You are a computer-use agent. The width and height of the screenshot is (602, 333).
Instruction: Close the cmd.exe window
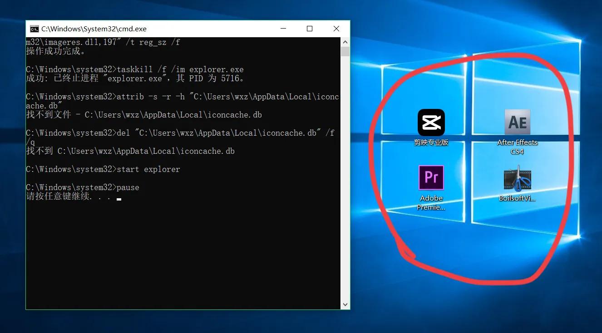click(336, 29)
